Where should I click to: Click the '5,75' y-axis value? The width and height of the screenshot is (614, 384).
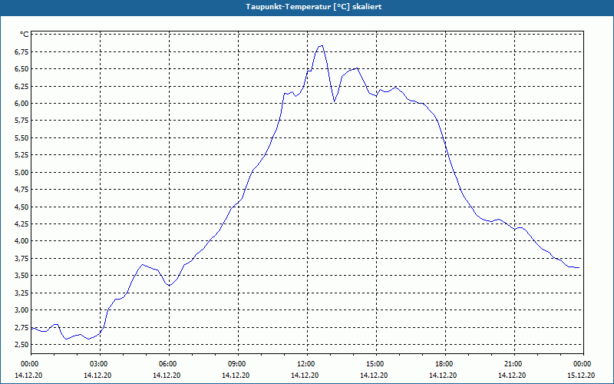click(22, 121)
